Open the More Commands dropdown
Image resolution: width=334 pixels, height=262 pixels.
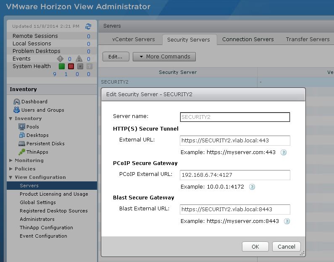point(164,57)
